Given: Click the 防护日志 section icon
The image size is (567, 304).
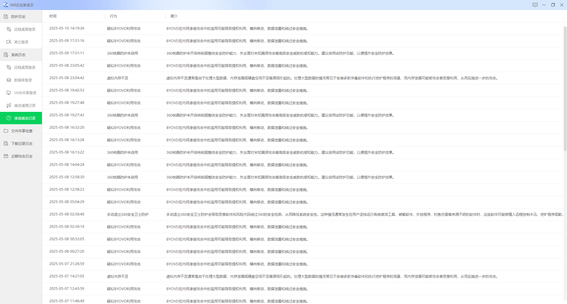Looking at the screenshot, I should [x=6, y=17].
